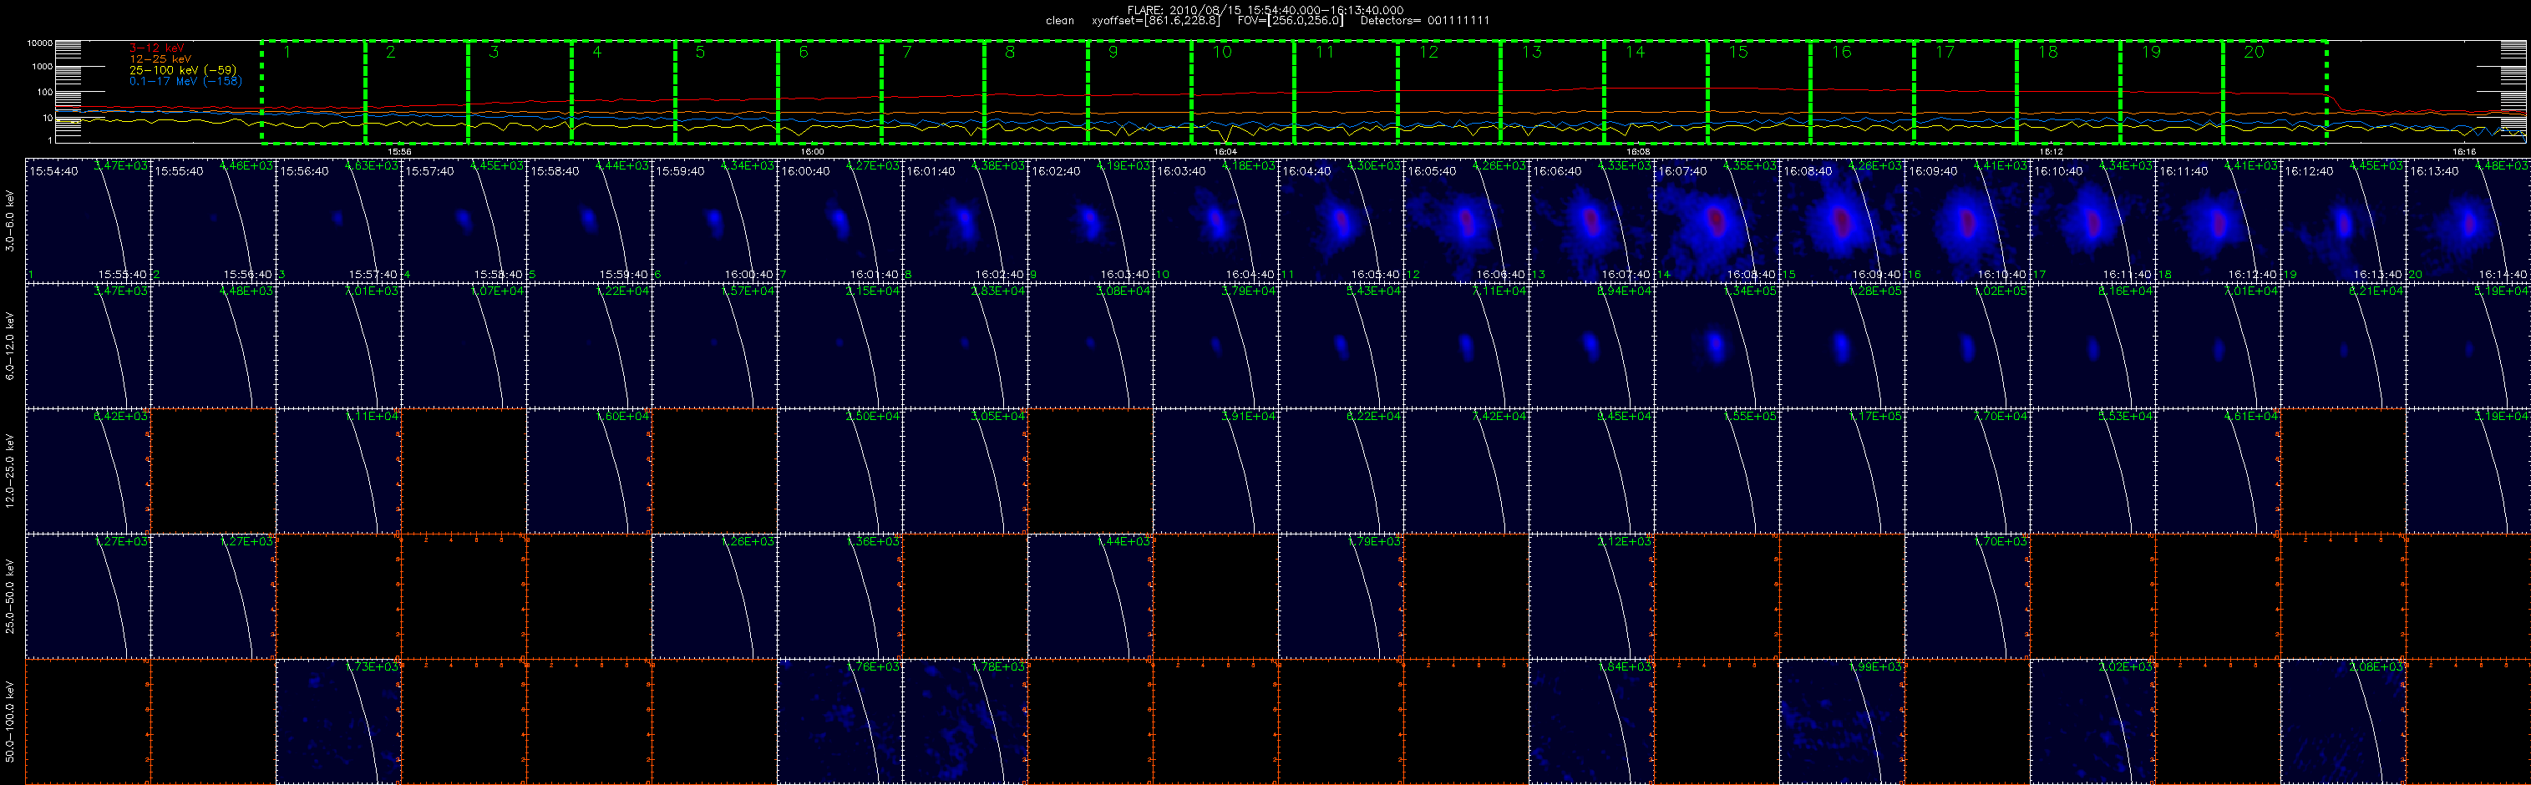2531x785 pixels.
Task: Click the 2.02E+03 peak value in the 50.0-100.0 keV row
Action: click(2126, 667)
